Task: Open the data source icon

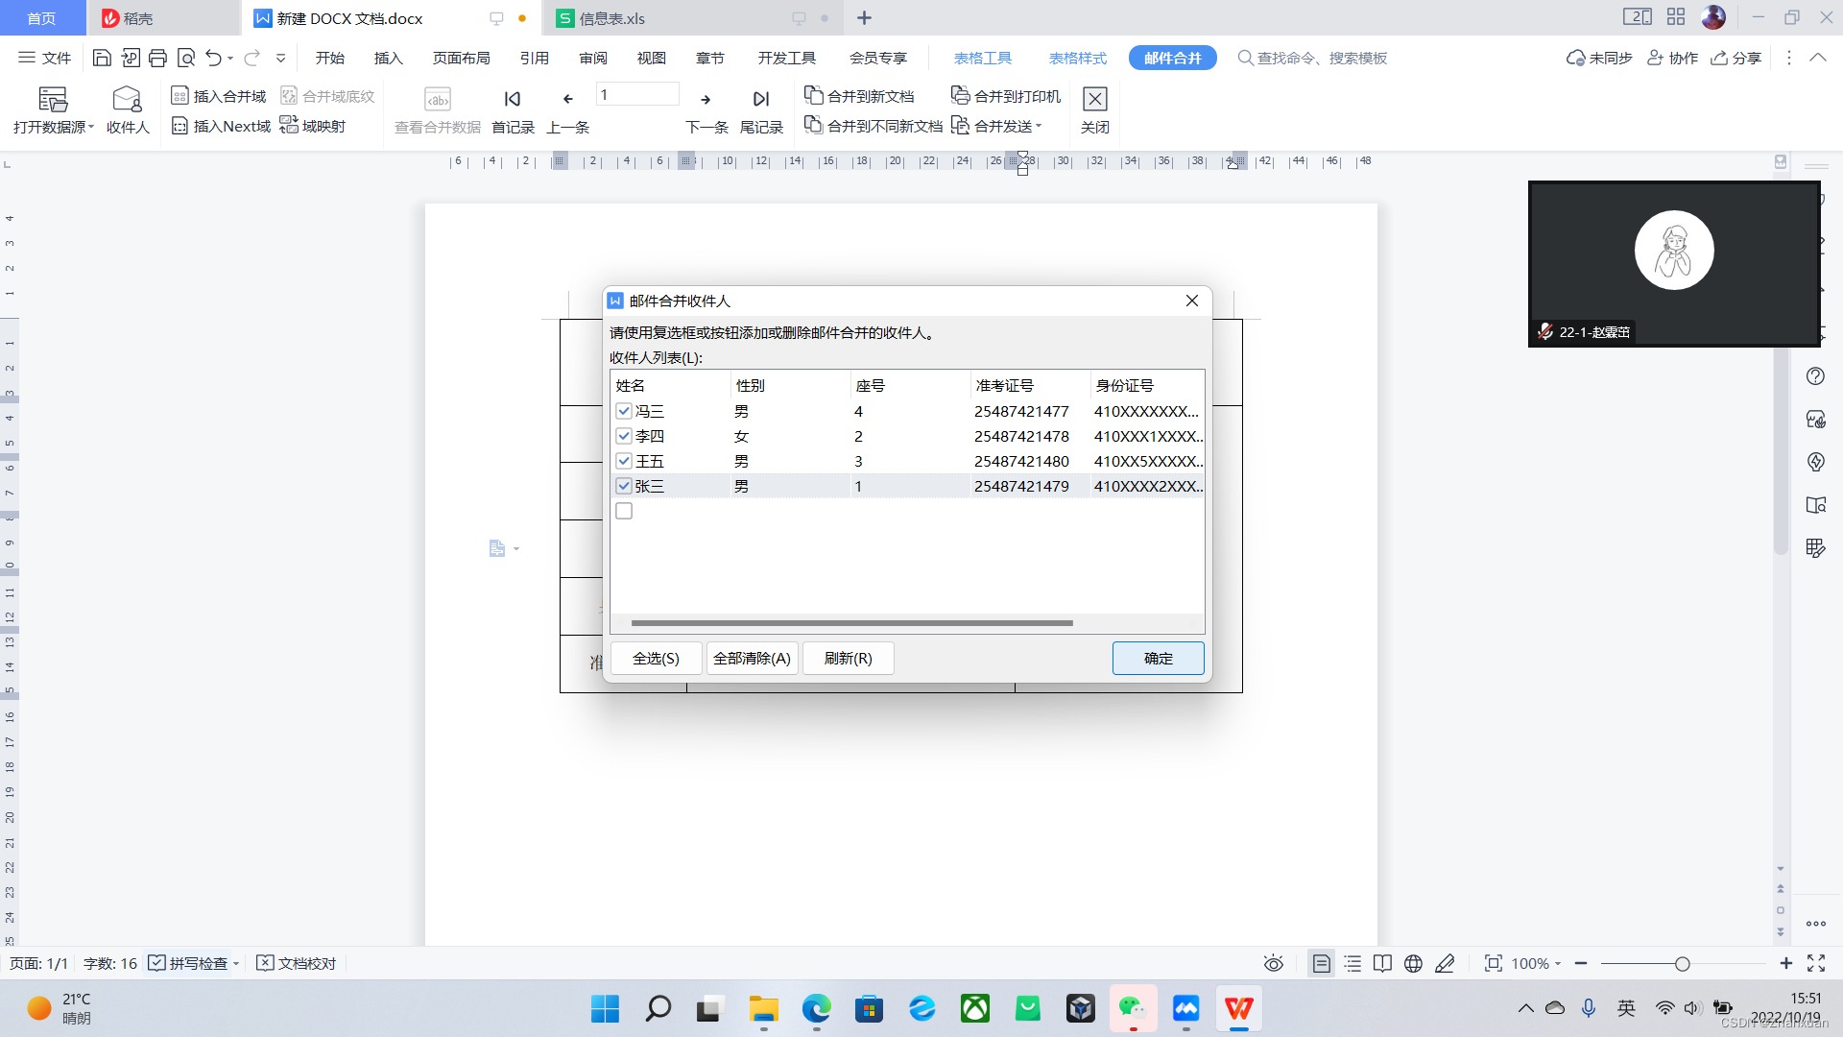Action: click(x=52, y=99)
